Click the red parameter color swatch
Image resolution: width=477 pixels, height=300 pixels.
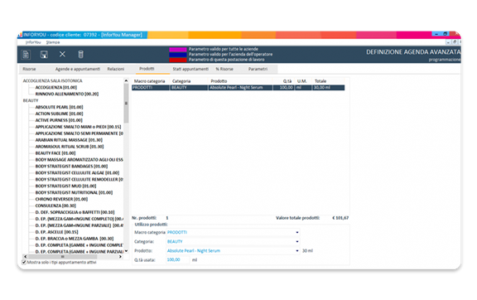coord(178,60)
